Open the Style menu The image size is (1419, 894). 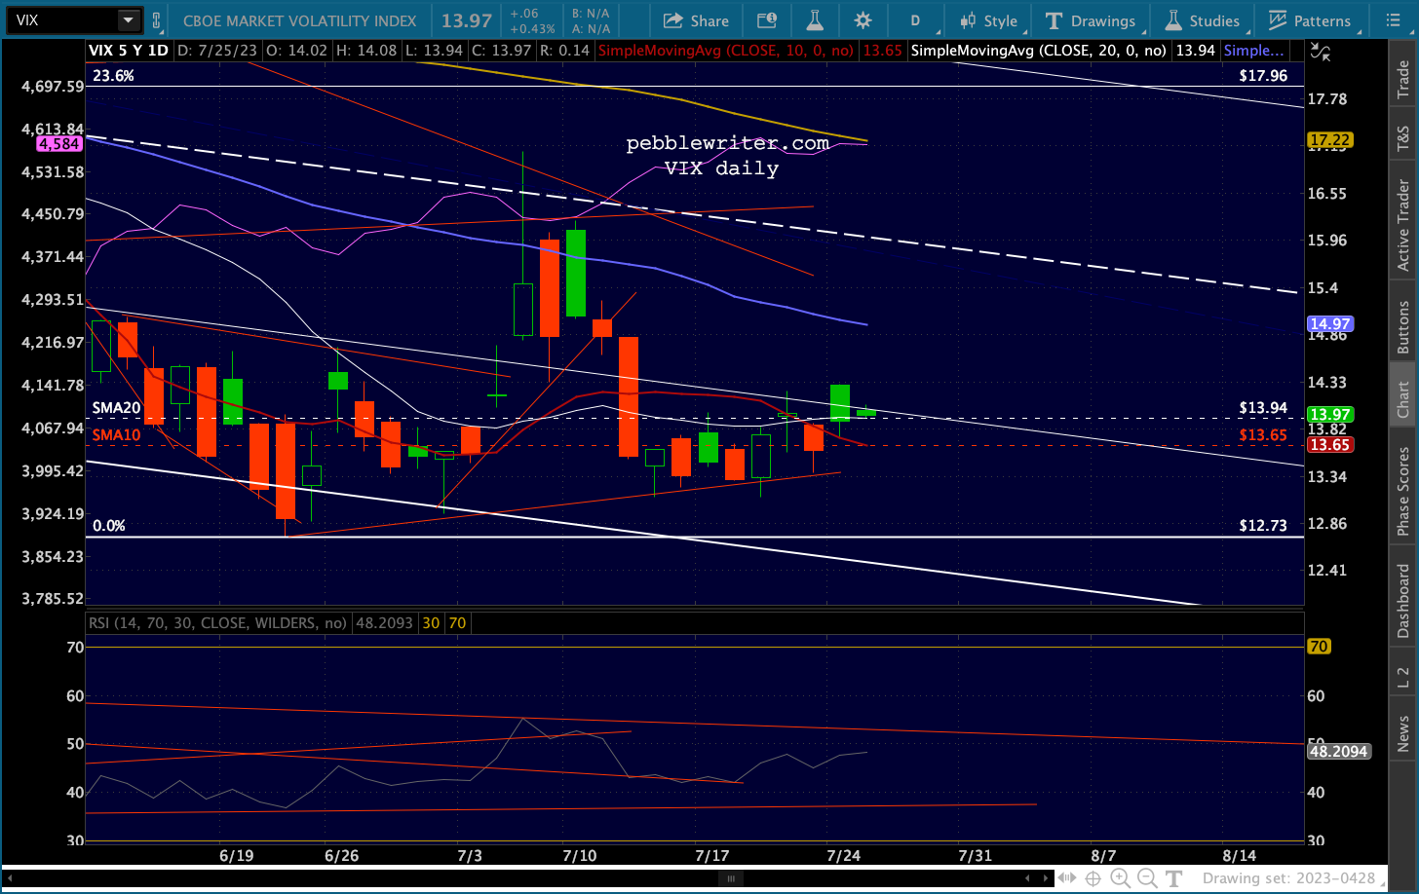click(988, 20)
